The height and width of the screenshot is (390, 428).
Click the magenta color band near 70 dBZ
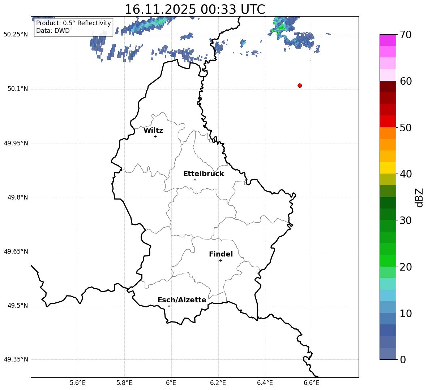(388, 40)
